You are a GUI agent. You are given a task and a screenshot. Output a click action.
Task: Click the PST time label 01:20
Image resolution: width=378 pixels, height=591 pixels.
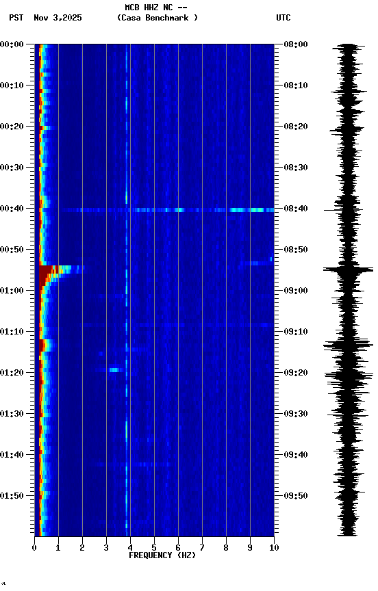tap(12, 373)
